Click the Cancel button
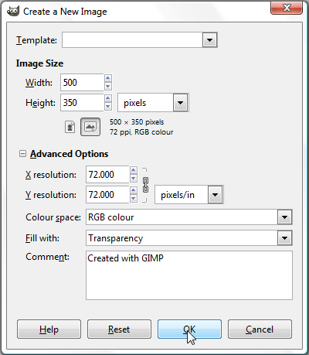Screen dimensions: 309x355 260,329
